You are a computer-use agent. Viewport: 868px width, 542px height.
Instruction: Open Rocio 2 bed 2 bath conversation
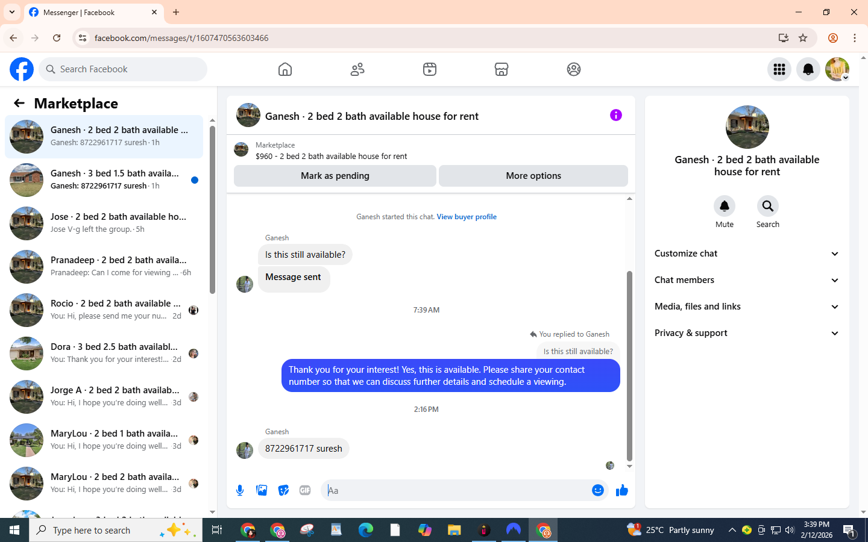(104, 310)
